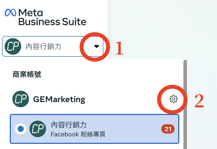
Task: Open the 內容行銷力 account selector box
Action: (x=53, y=46)
